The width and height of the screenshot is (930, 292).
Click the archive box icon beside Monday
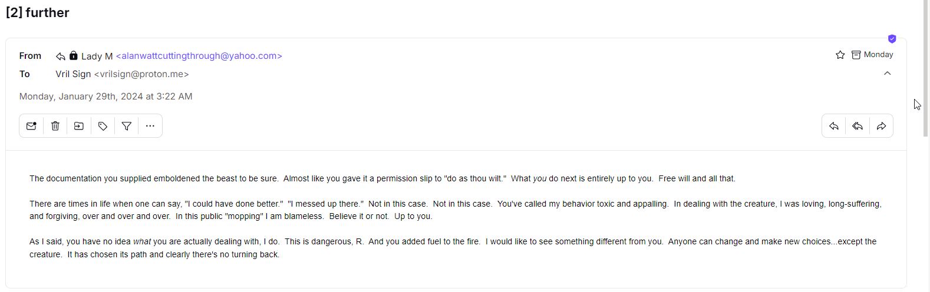856,55
